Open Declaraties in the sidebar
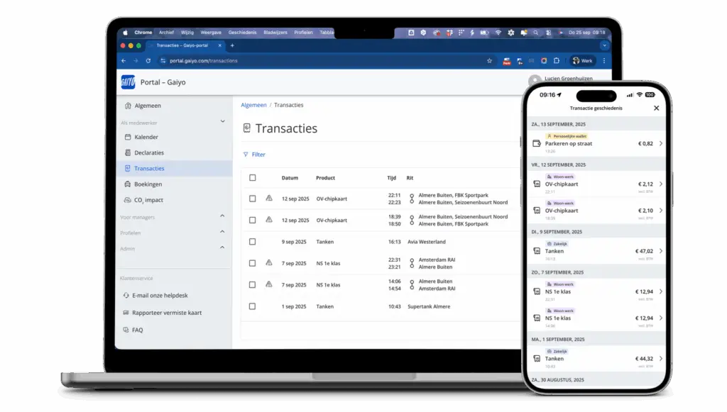 pos(144,152)
